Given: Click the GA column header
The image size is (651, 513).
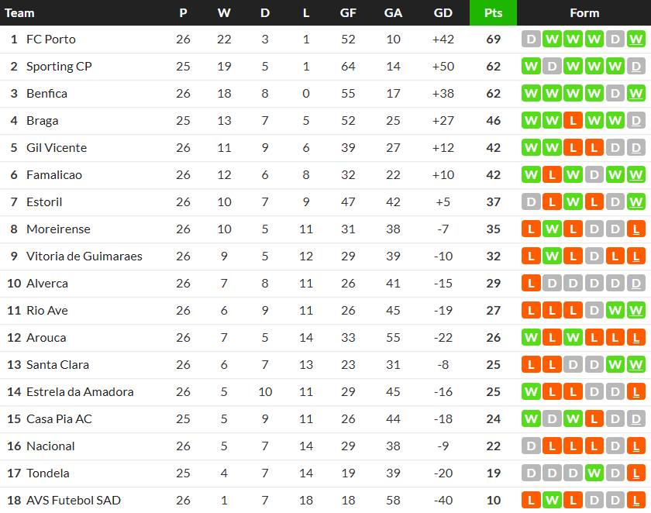Looking at the screenshot, I should (393, 13).
